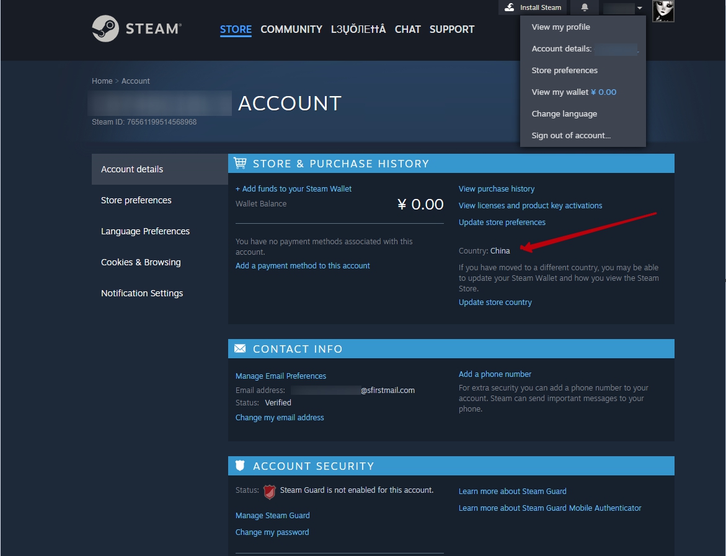Click the Steam logo in the header

(136, 29)
